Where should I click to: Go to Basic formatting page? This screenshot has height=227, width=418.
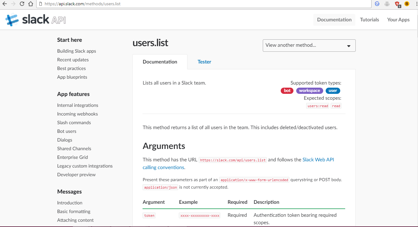point(74,212)
